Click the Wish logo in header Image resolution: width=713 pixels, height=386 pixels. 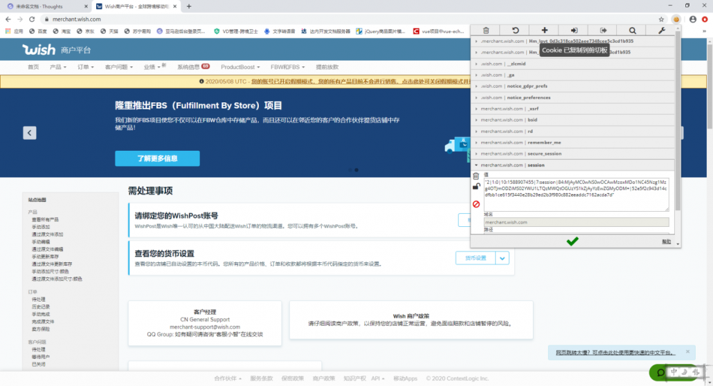[x=39, y=49]
